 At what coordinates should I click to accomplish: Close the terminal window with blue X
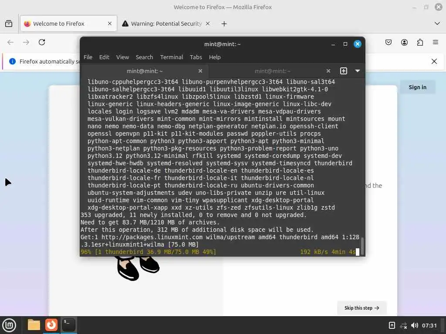pyautogui.click(x=358, y=44)
